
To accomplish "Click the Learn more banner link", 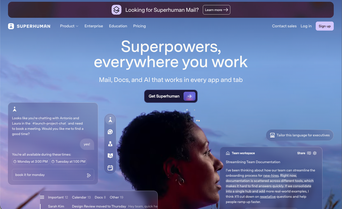I will click(216, 10).
